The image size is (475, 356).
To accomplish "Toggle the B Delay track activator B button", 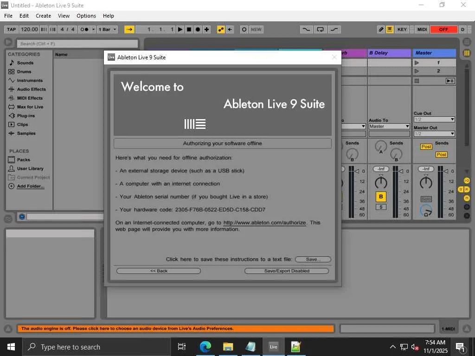I will tap(381, 197).
